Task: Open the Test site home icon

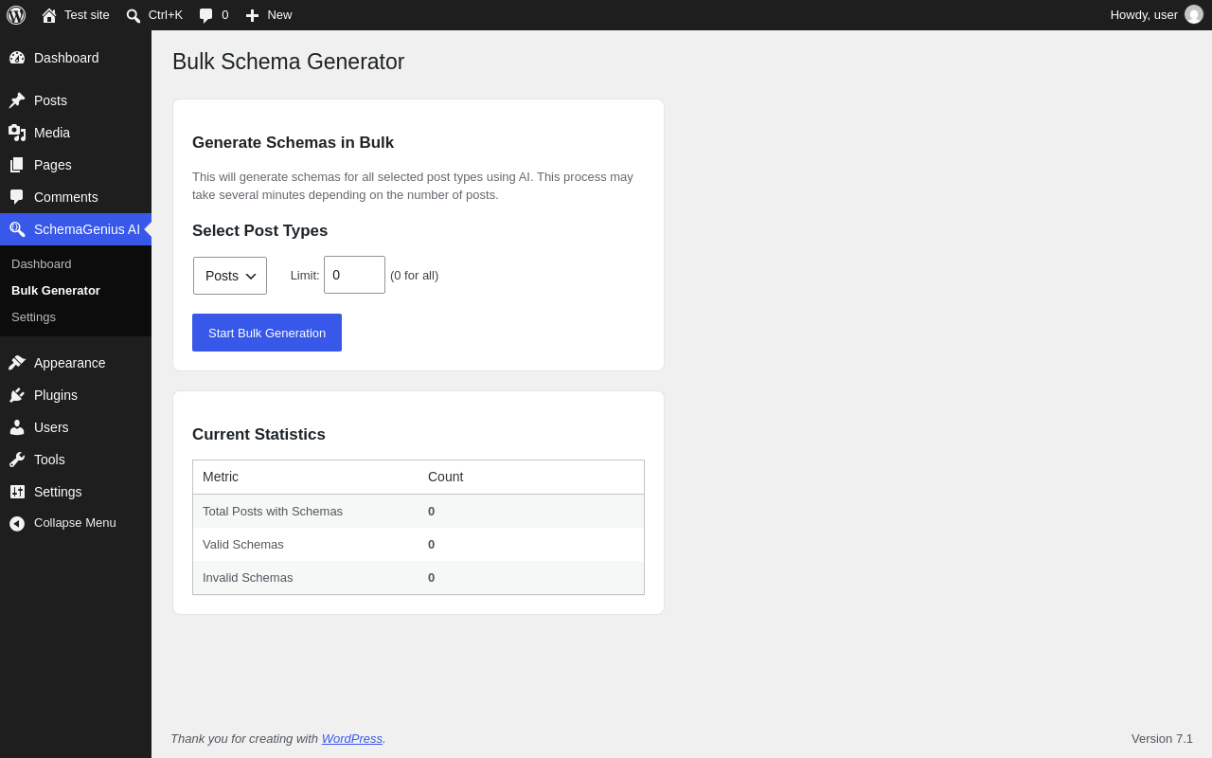Action: pyautogui.click(x=49, y=15)
